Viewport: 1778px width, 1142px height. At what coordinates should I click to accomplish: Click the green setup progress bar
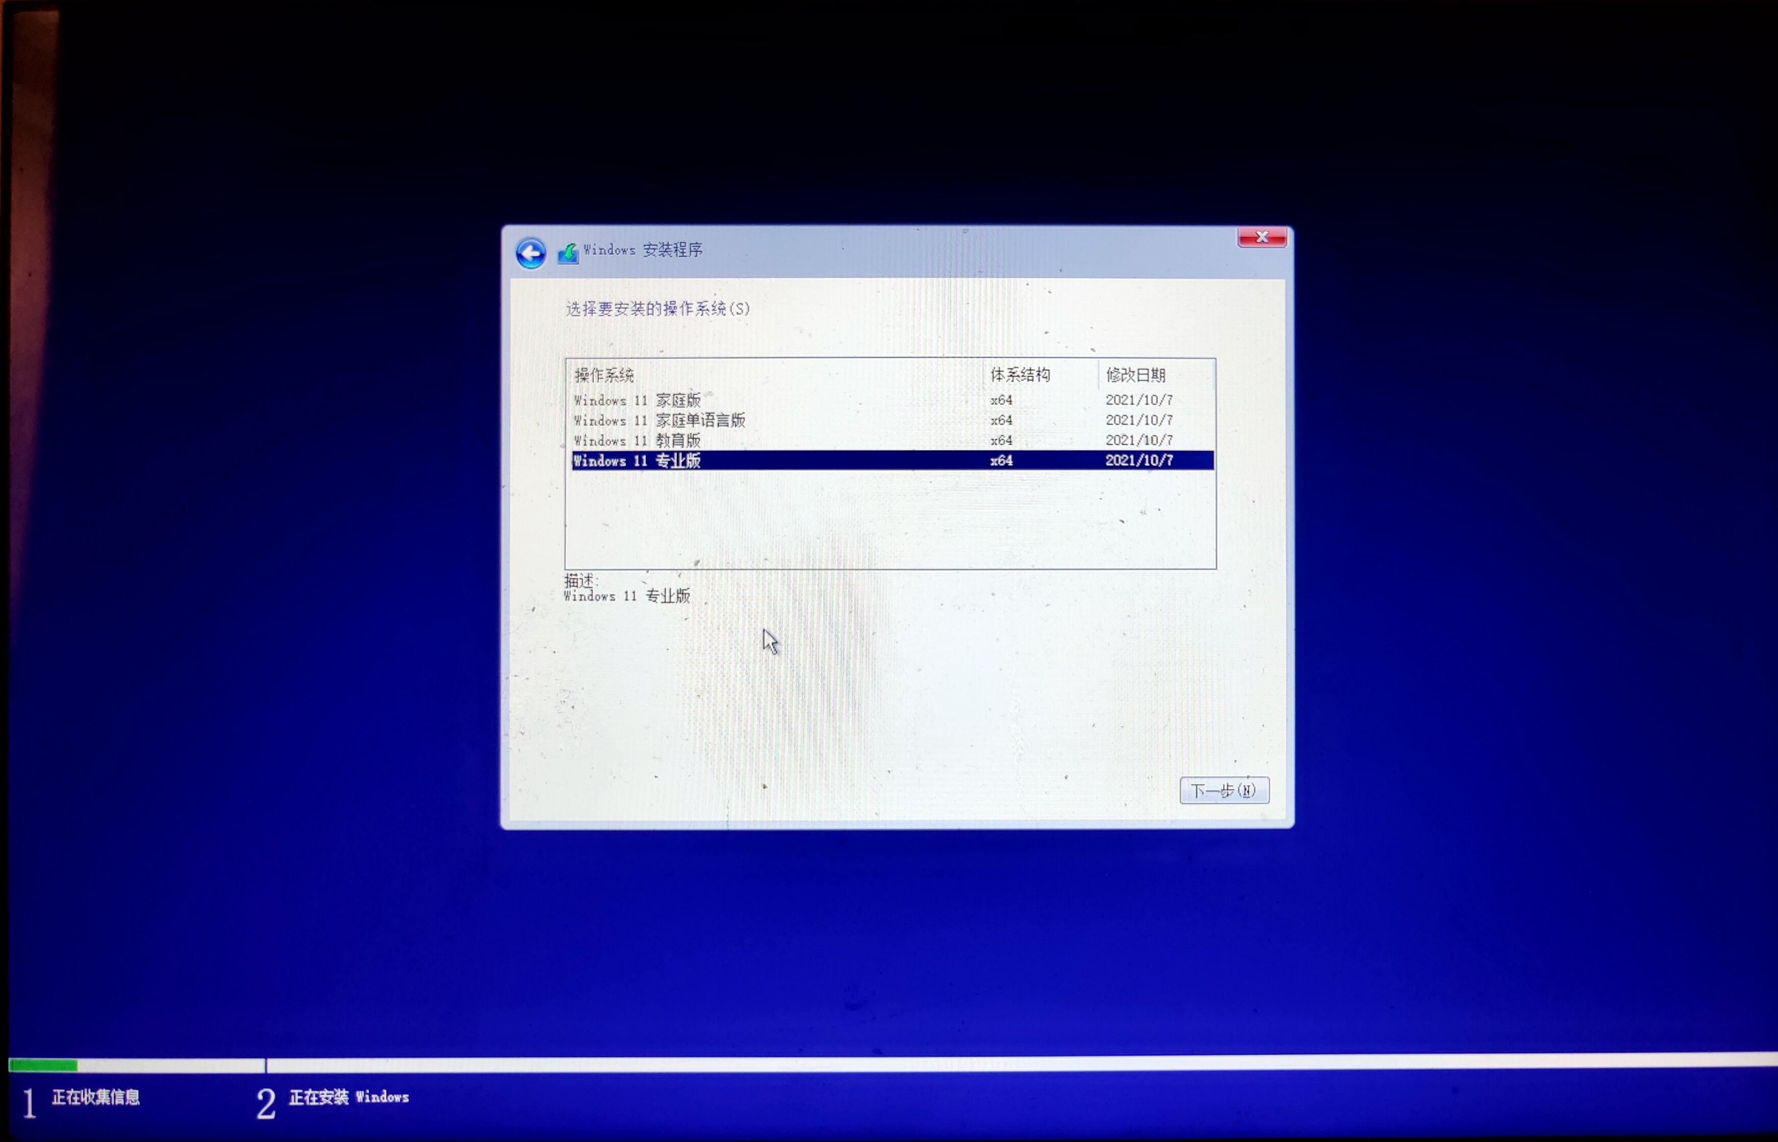coord(42,1066)
